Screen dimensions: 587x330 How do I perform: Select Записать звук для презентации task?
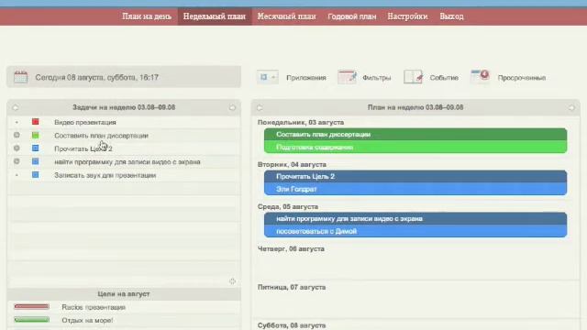[105, 175]
